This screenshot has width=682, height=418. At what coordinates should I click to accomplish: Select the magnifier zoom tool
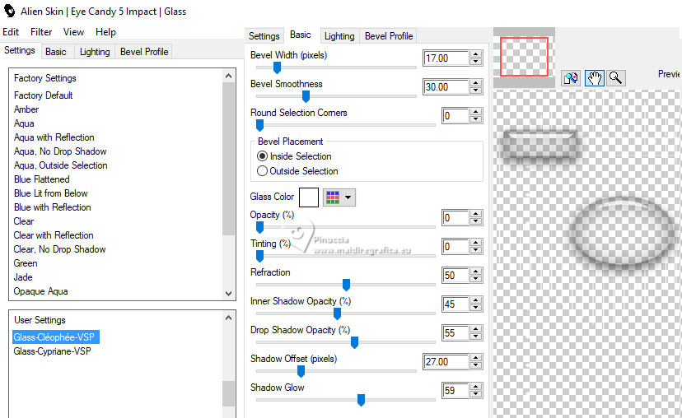[x=615, y=78]
